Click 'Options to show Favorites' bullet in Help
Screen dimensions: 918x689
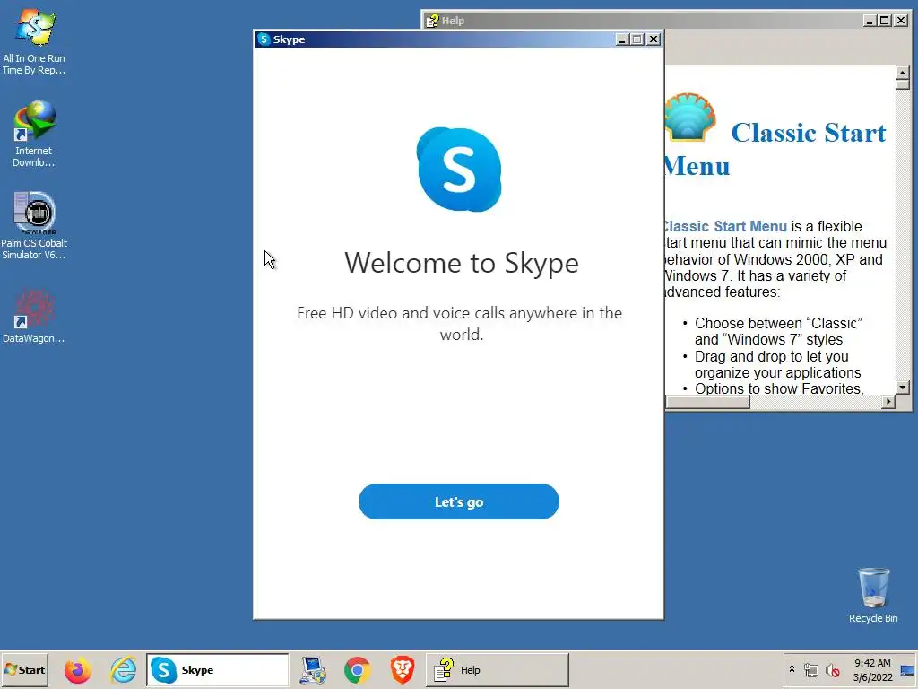pos(779,388)
